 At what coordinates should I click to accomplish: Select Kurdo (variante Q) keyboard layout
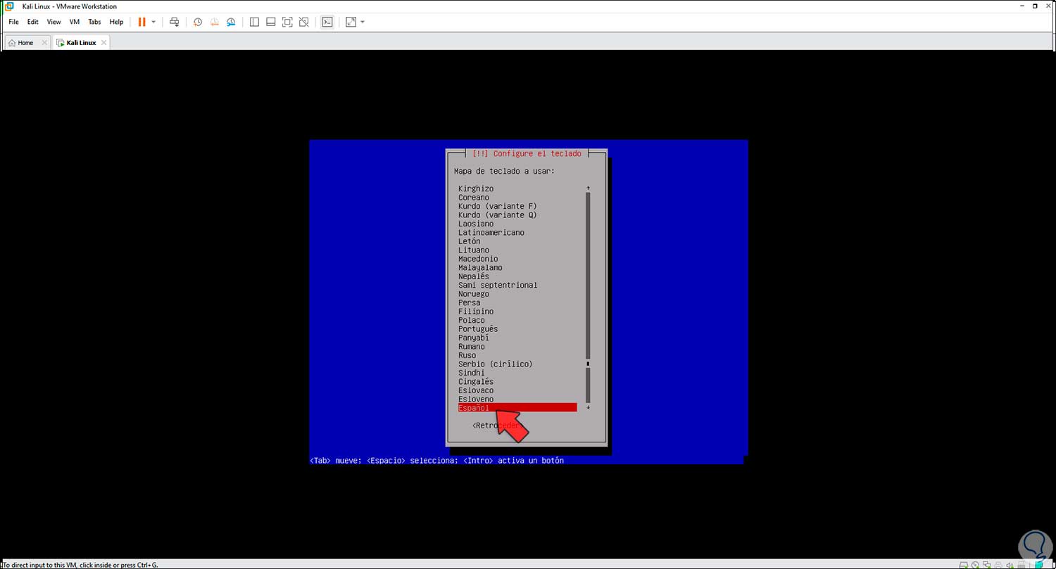click(x=498, y=215)
